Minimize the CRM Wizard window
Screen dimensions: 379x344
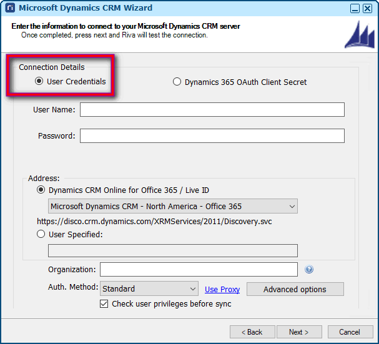(x=355, y=9)
